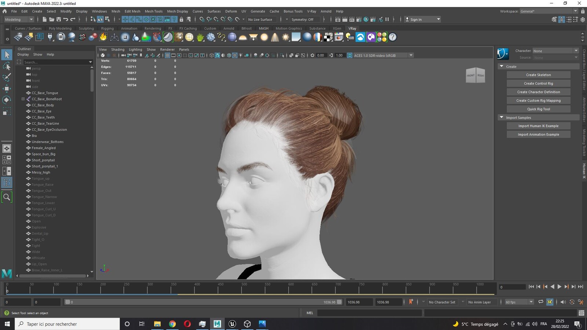Toggle playback loop icon in bottom bar

pos(540,302)
